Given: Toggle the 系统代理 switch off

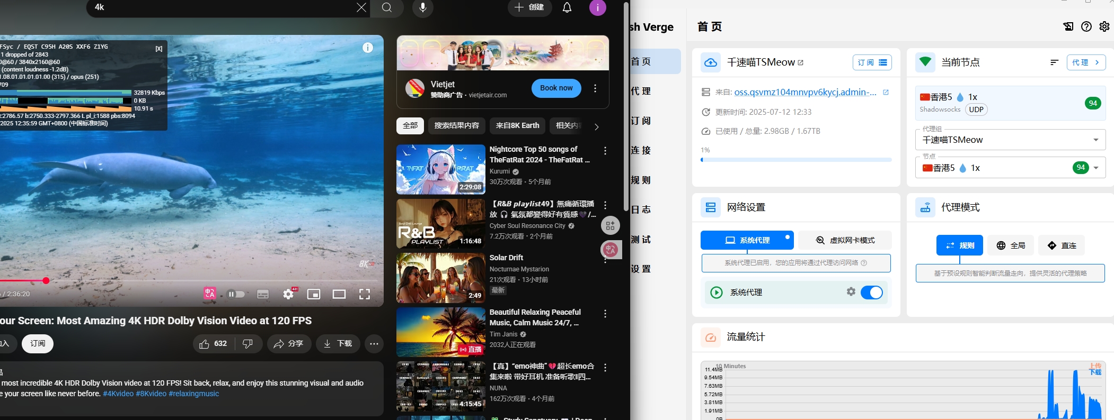Looking at the screenshot, I should 872,293.
